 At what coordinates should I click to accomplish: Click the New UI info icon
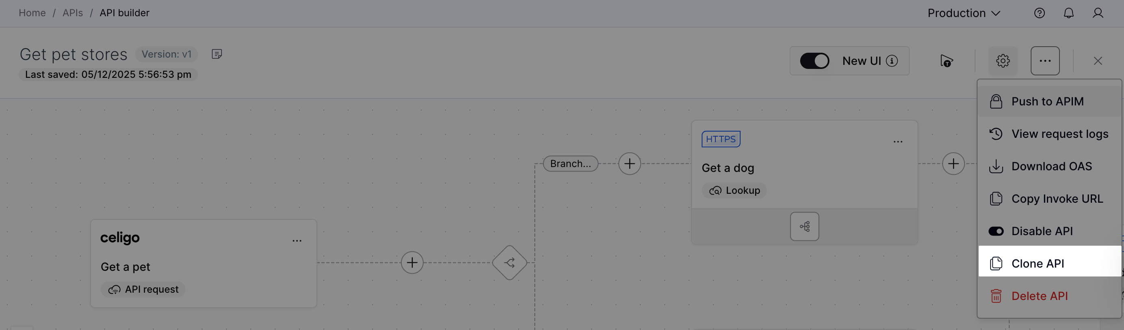tap(892, 60)
